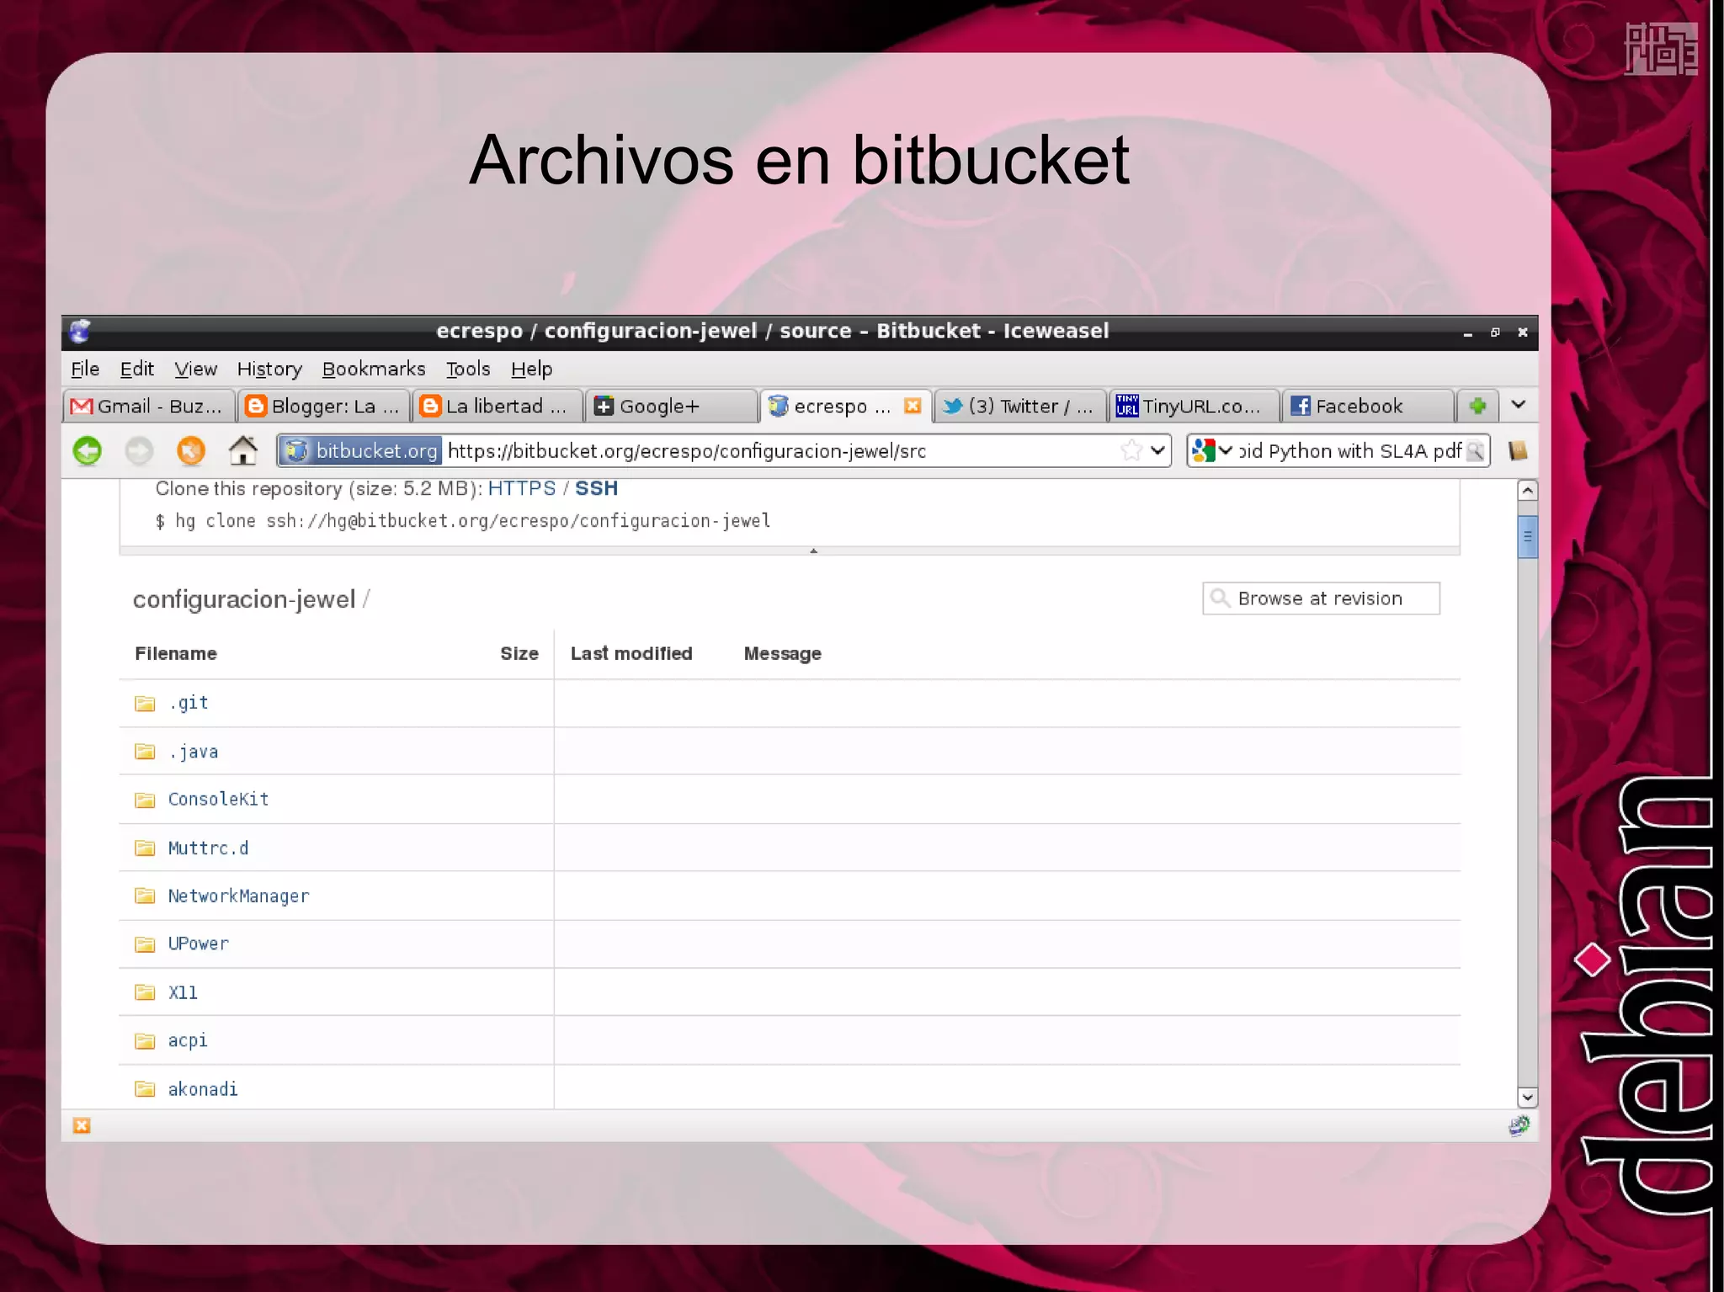Click the folder icon beside NetworkManager

145,896
